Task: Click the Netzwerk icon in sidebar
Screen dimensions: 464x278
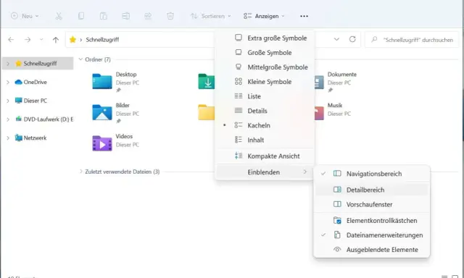Action: [19, 138]
